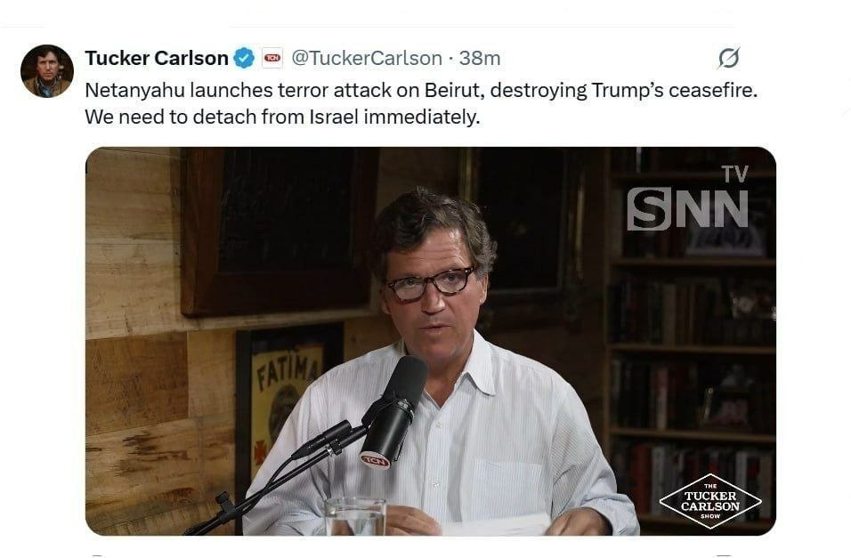The height and width of the screenshot is (558, 851).
Task: Click the 38m timestamp
Action: click(x=480, y=59)
